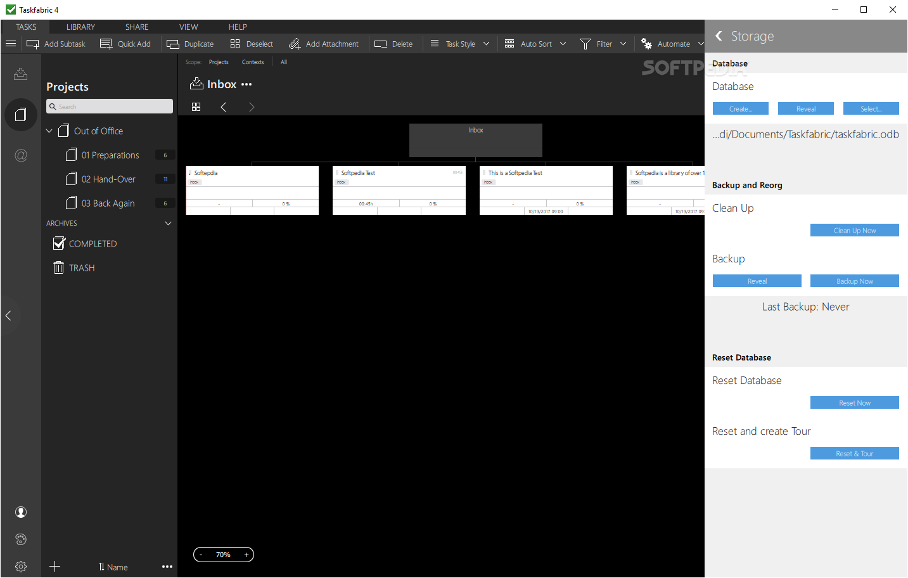Switch to grid view icon
The height and width of the screenshot is (578, 908).
[196, 107]
